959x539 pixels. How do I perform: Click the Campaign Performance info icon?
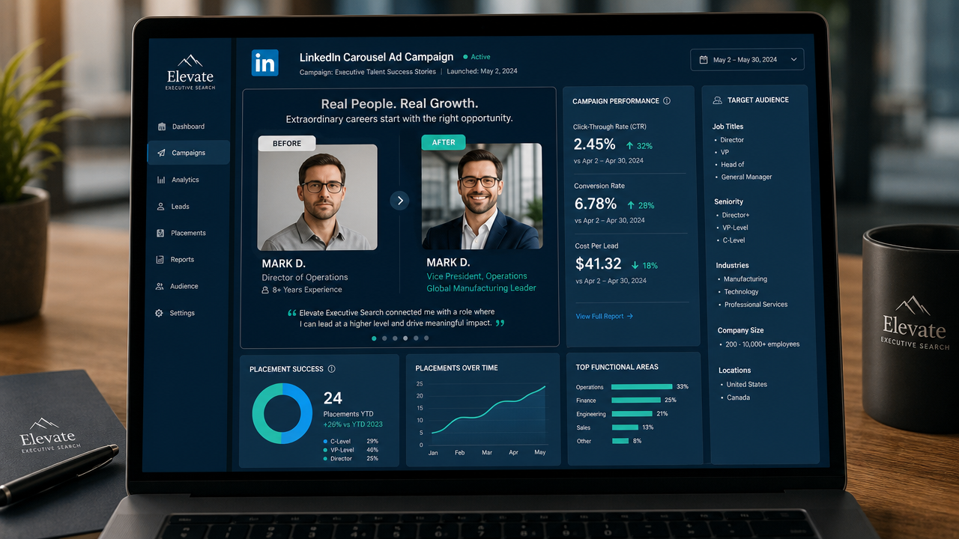[x=667, y=101]
